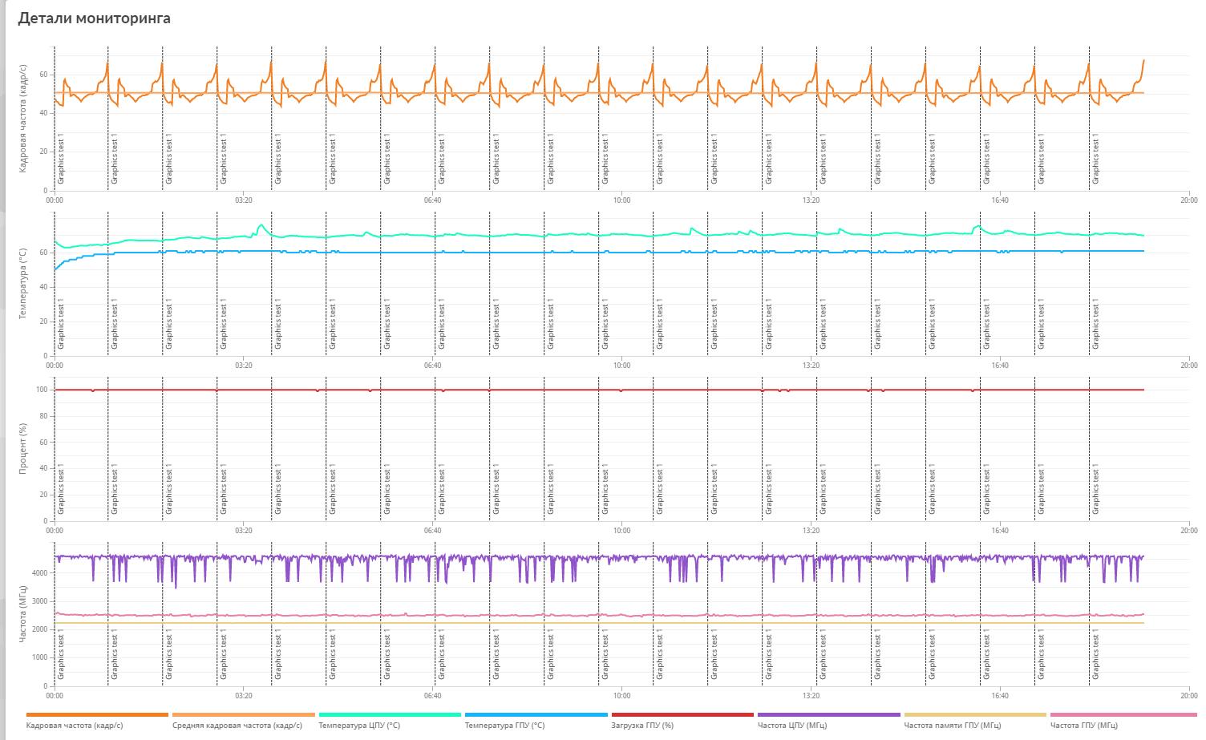Click the light orange average frame rate swatch
This screenshot has height=740, width=1206.
tap(244, 714)
